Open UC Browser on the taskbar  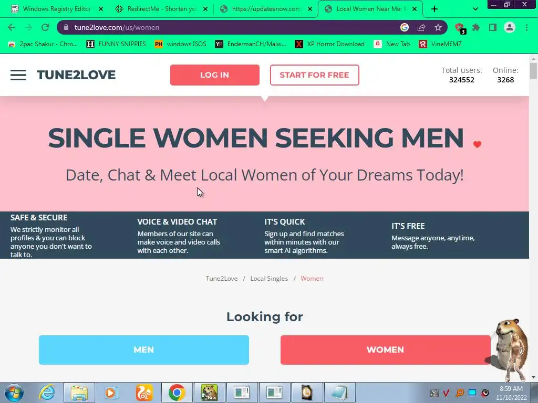point(144,393)
